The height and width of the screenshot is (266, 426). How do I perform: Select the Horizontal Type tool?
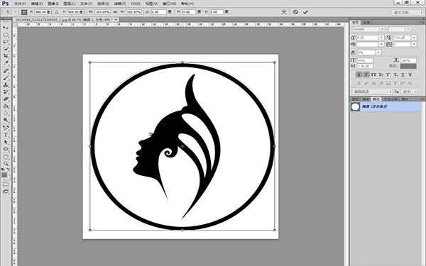point(6,135)
